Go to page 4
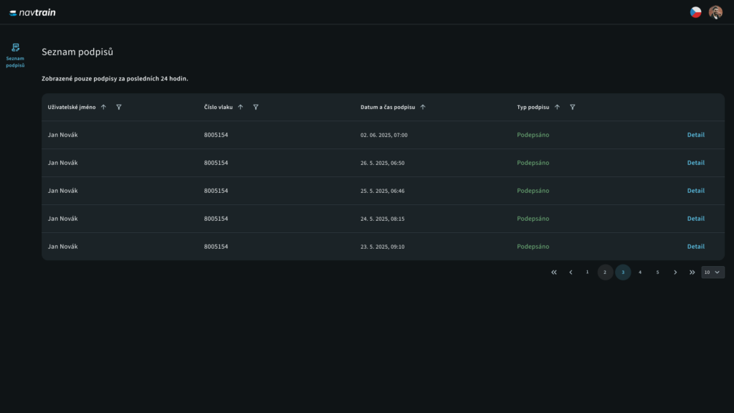 tap(640, 272)
